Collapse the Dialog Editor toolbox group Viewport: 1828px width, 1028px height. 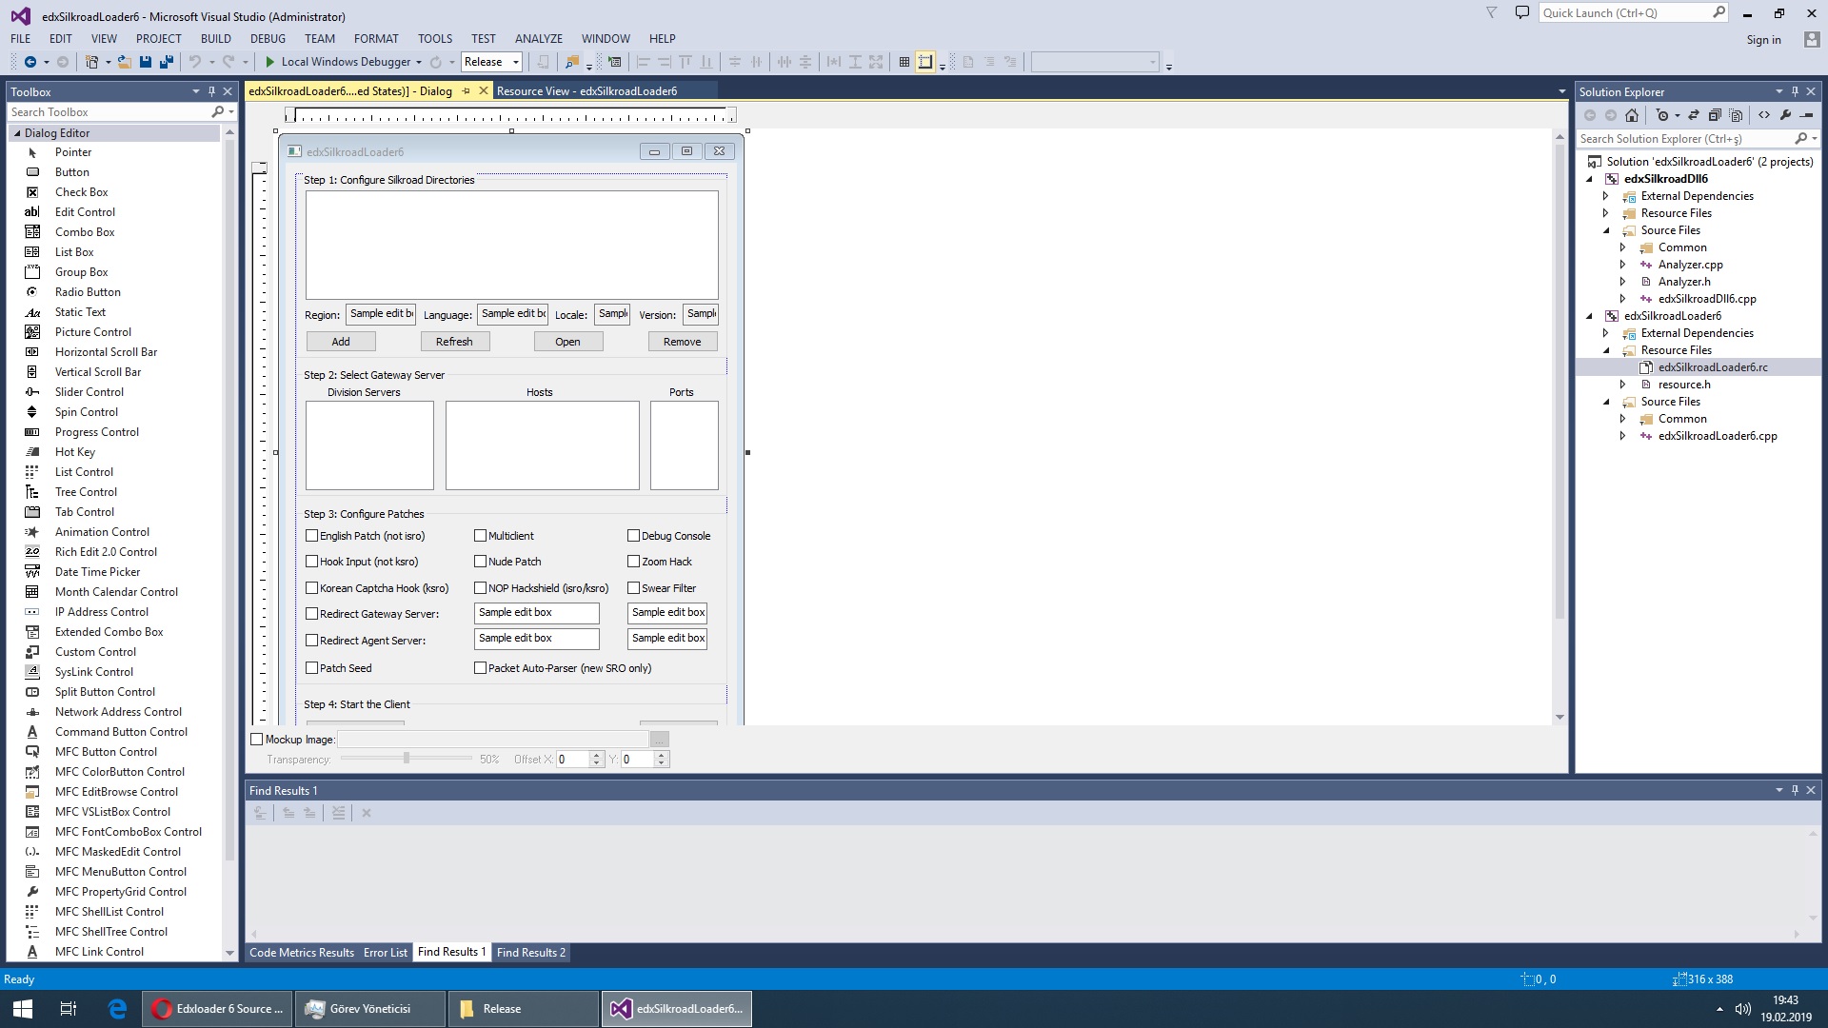[17, 133]
